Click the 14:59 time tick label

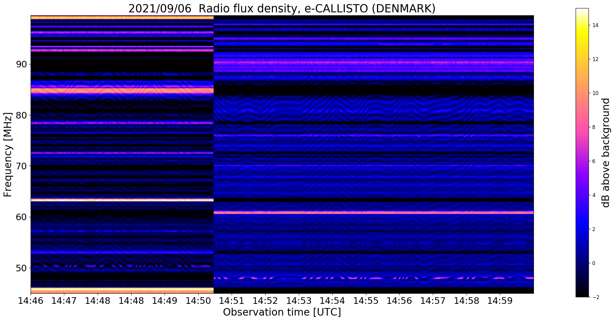point(500,301)
